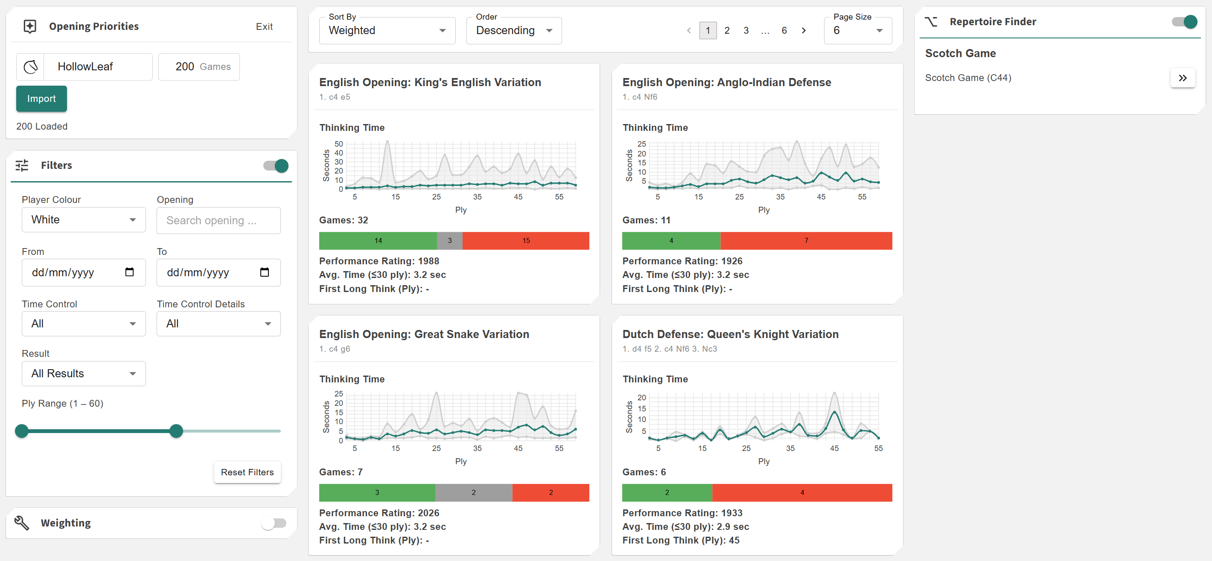Go to next page with arrow
This screenshot has height=561, width=1212.
point(804,31)
